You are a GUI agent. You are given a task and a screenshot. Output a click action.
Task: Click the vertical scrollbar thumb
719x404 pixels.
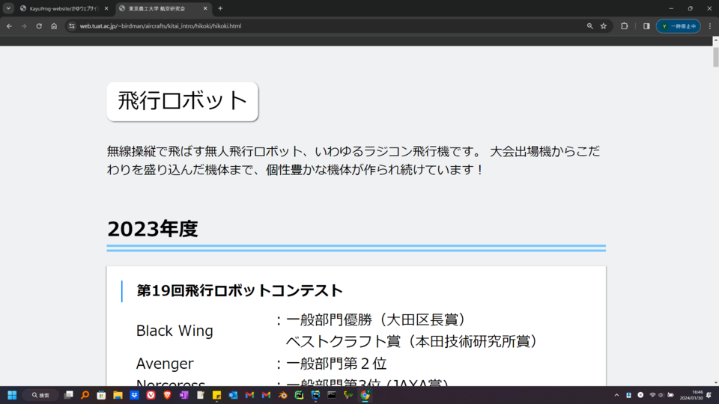coord(715,57)
